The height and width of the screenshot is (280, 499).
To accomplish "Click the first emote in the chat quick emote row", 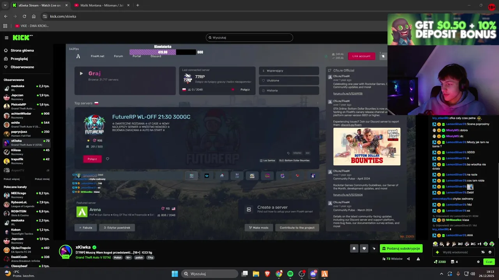I will pos(435,244).
